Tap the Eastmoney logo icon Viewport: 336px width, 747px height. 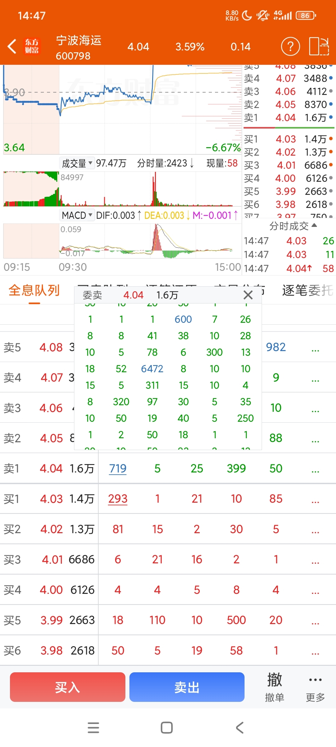[x=32, y=46]
